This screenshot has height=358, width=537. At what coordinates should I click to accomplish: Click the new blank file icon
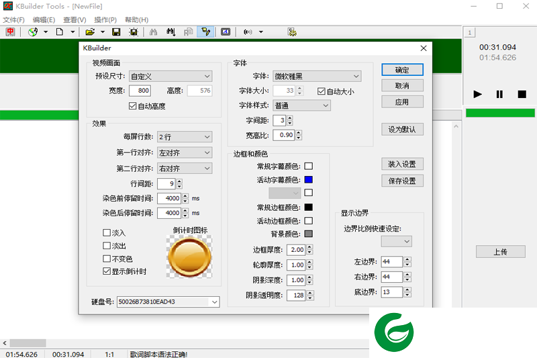tap(60, 32)
